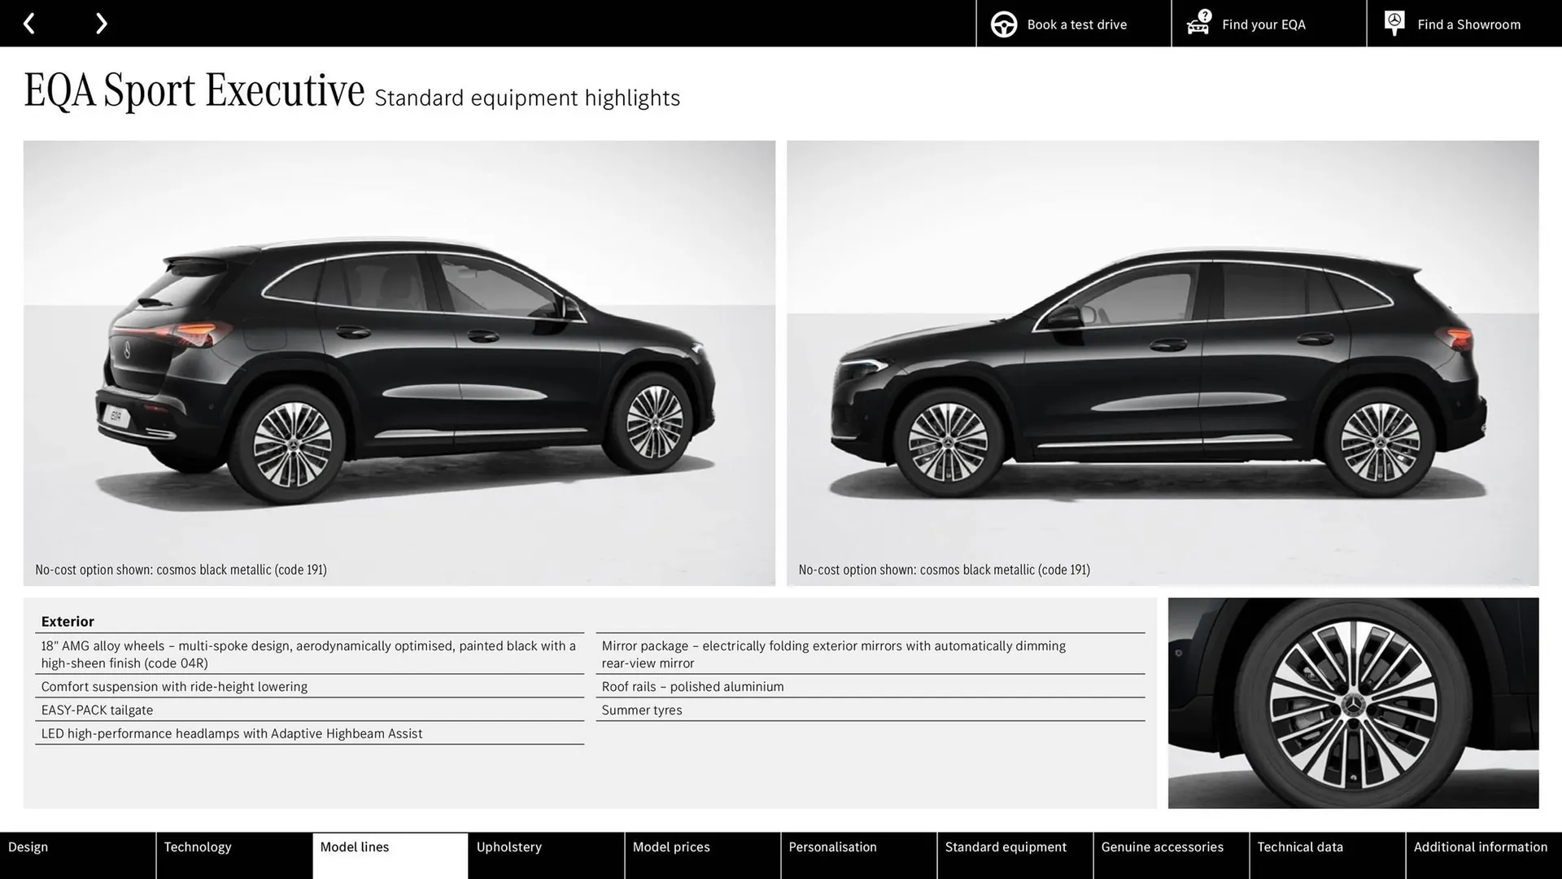Image resolution: width=1562 pixels, height=879 pixels.
Task: Click the Mercedes star location pin icon
Action: (x=1394, y=22)
